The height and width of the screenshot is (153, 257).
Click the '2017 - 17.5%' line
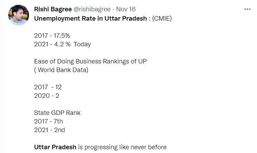coord(52,35)
